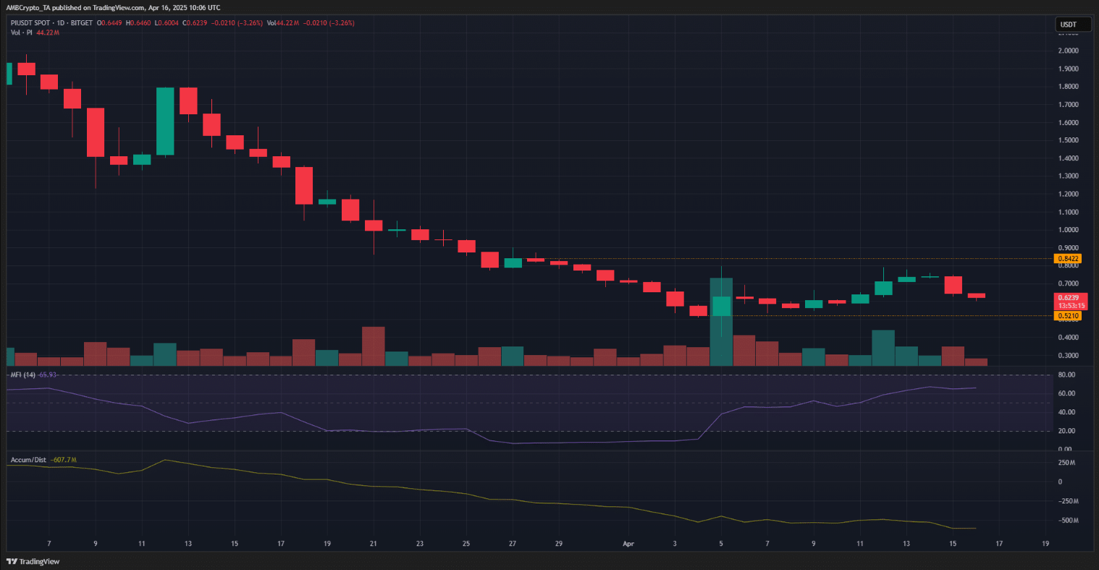Click the 1.0000 label on price axis
1099x570 pixels.
[1069, 230]
